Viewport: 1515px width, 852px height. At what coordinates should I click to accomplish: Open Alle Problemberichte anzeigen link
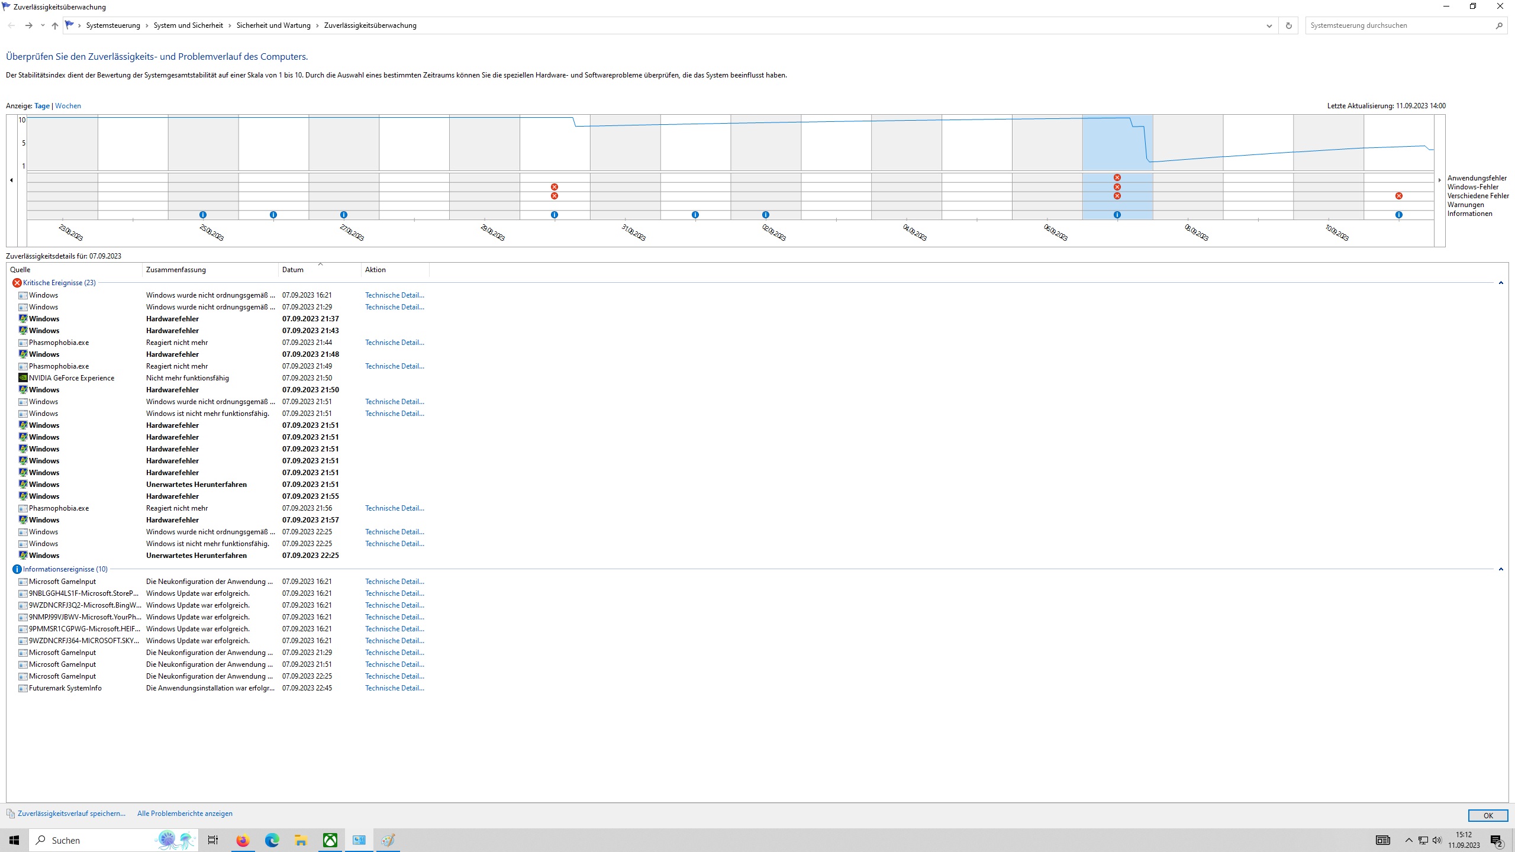pyautogui.click(x=185, y=814)
